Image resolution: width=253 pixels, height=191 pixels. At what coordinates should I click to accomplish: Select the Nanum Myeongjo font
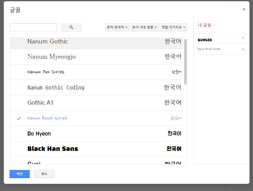coord(96,57)
